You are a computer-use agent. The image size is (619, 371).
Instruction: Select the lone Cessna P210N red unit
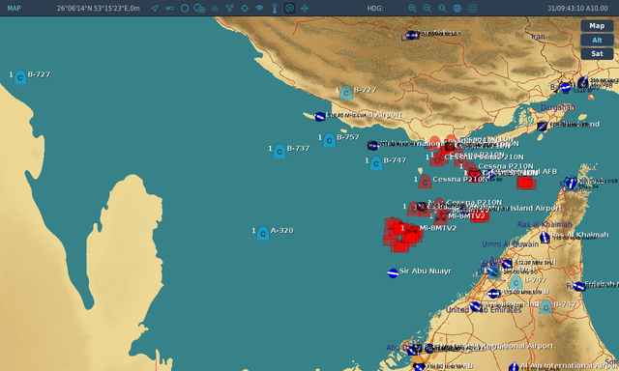pos(425,182)
